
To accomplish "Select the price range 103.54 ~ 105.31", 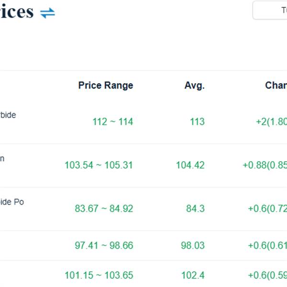I will [x=99, y=165].
